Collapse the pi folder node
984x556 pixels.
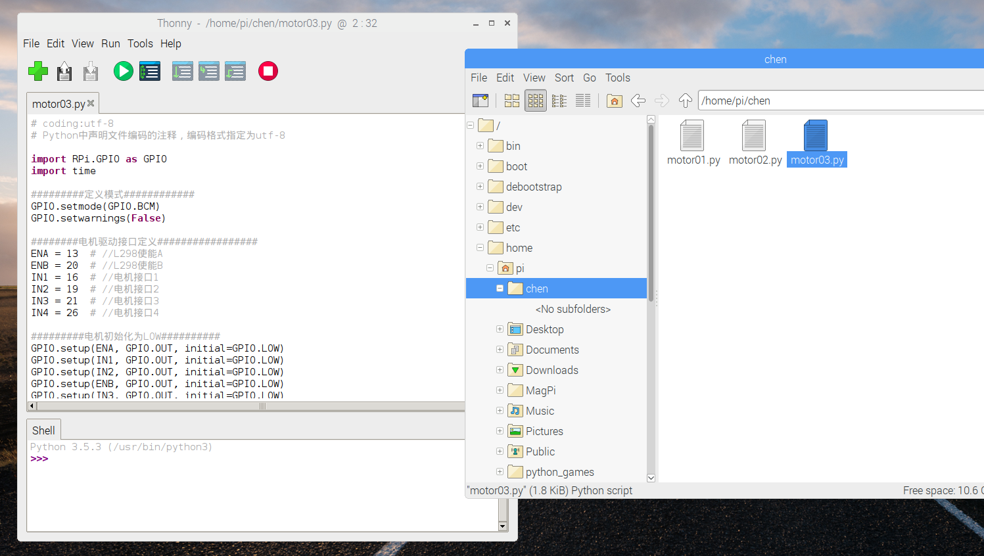click(x=490, y=267)
